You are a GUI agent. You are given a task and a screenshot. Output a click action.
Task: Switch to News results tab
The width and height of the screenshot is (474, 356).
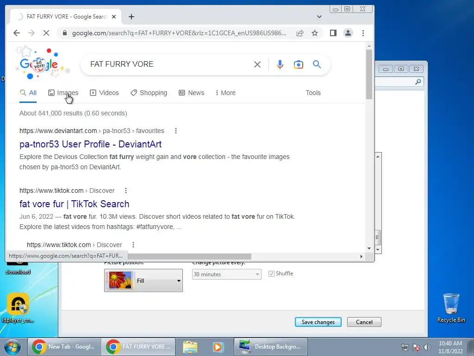191,93
